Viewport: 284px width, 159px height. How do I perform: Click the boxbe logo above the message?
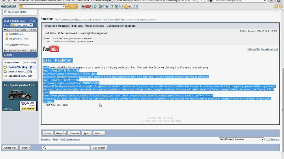[x=47, y=19]
